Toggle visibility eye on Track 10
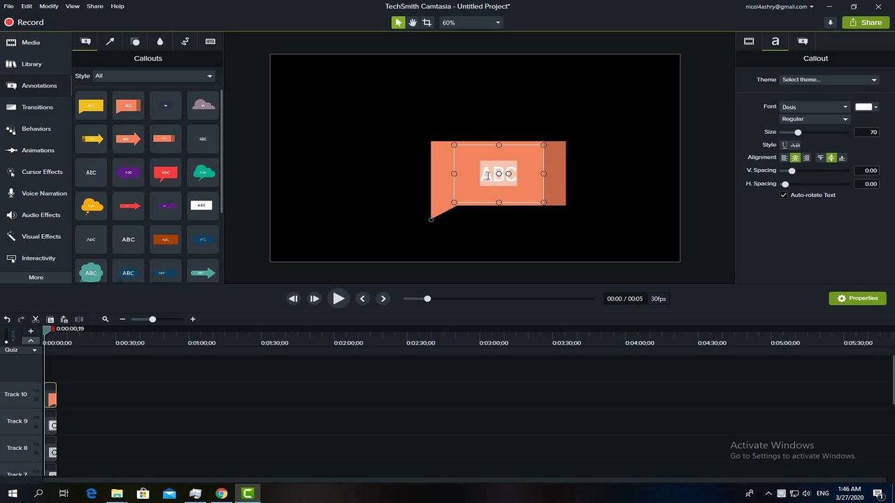895x503 pixels. 36,391
